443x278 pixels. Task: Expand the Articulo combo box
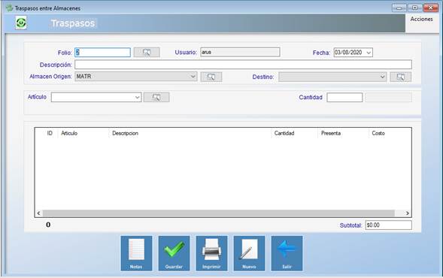(138, 98)
